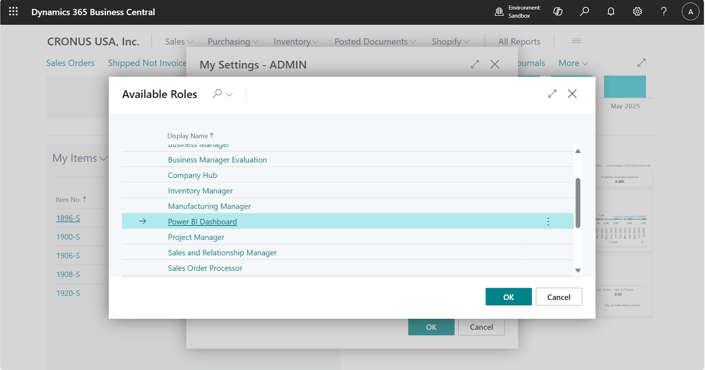Open item 1896-S in My Items
This screenshot has height=370, width=705.
68,218
